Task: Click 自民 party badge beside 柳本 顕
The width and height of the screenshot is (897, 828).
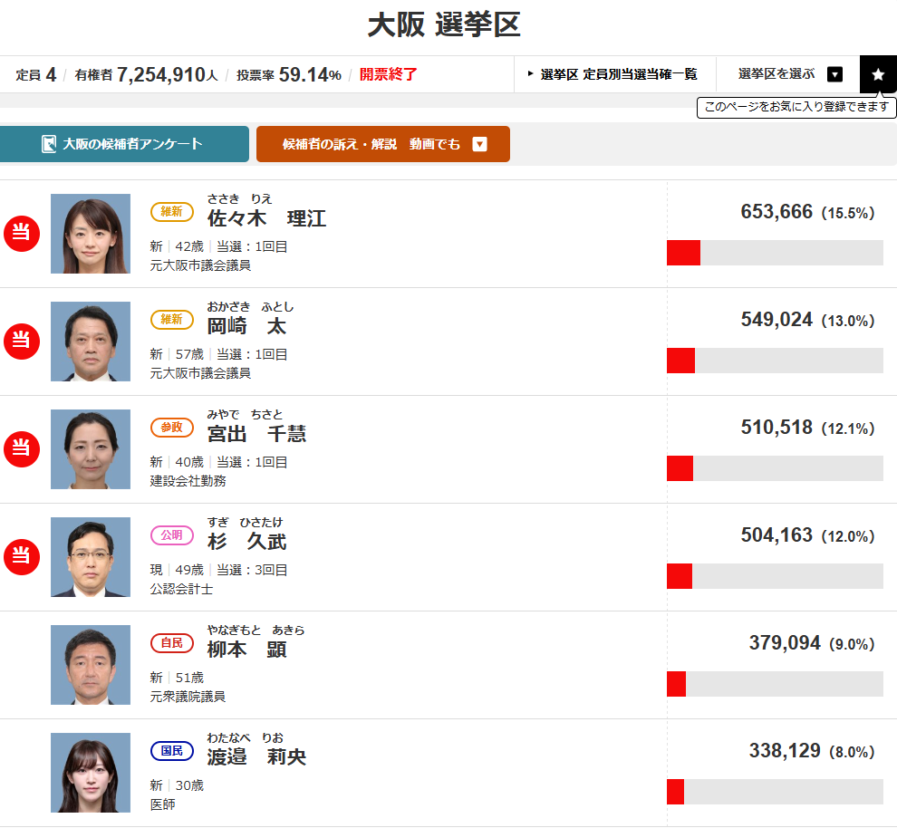Action: coord(171,643)
